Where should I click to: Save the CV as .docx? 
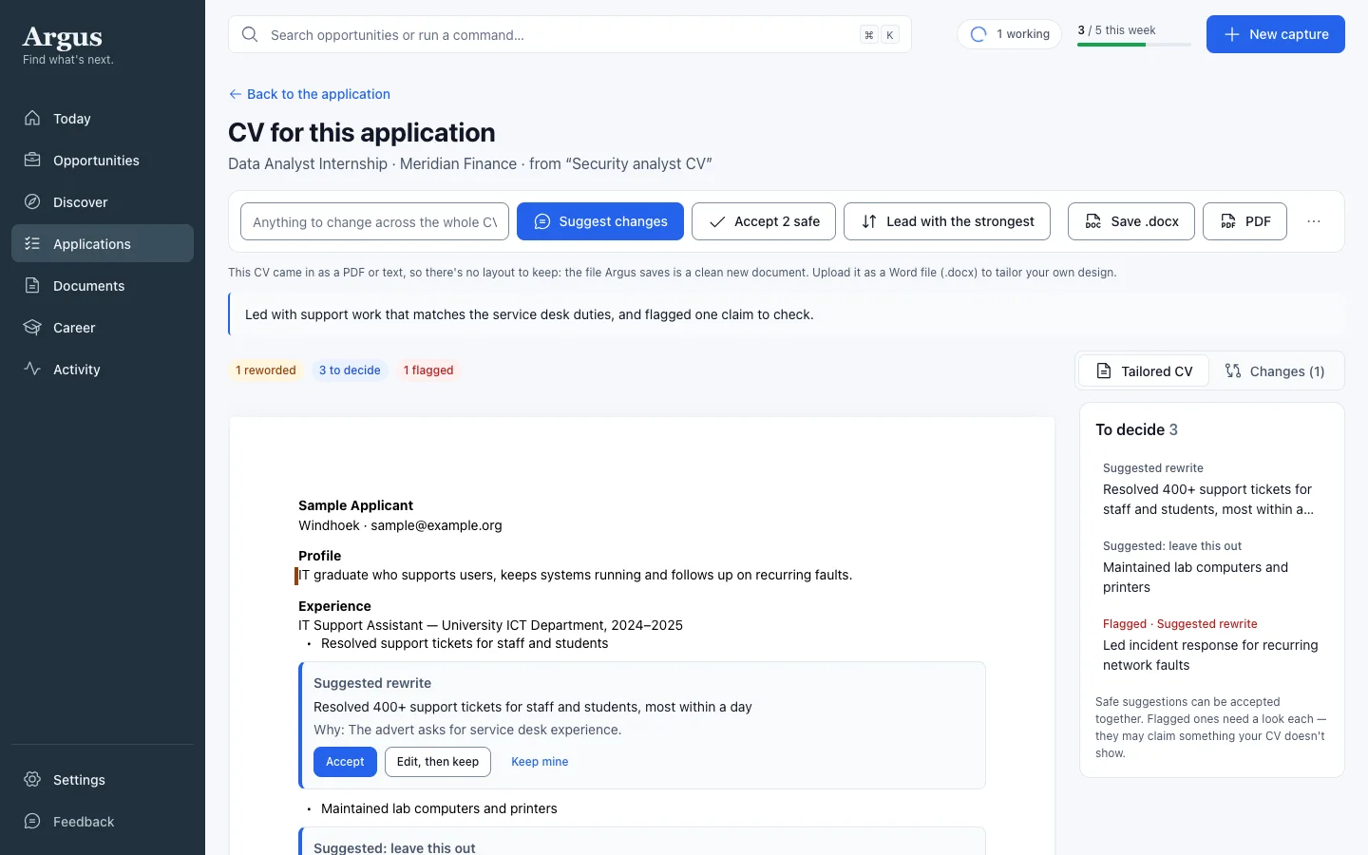pos(1131,221)
